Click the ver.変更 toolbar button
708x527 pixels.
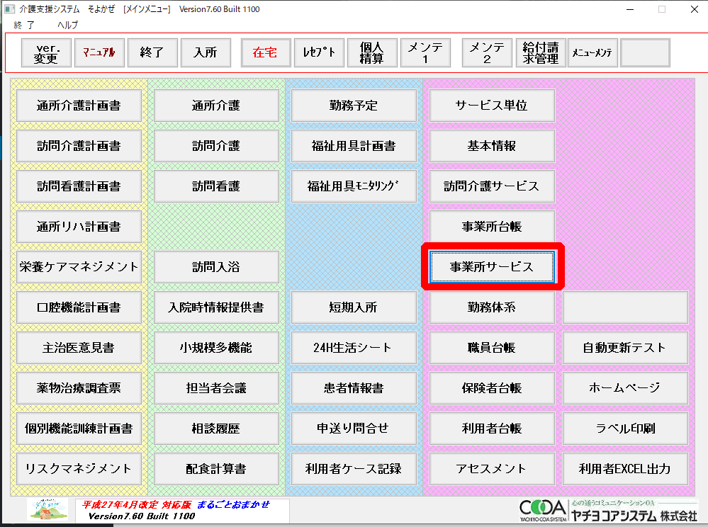click(x=46, y=53)
